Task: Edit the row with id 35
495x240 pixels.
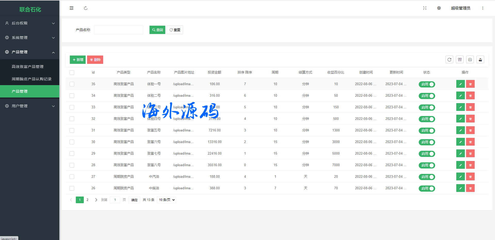Action: coord(460,84)
